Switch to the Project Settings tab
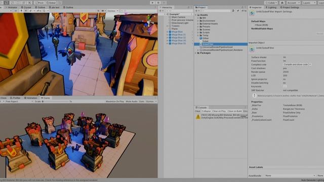The width and height of the screenshot is (324, 182). click(290, 8)
